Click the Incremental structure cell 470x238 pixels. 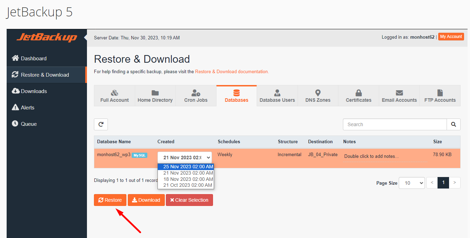[x=289, y=154]
